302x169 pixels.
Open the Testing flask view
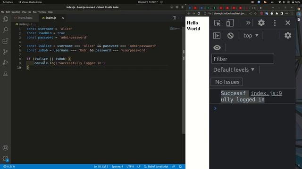tap(5, 73)
